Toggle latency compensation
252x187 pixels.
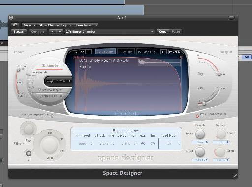point(52,116)
